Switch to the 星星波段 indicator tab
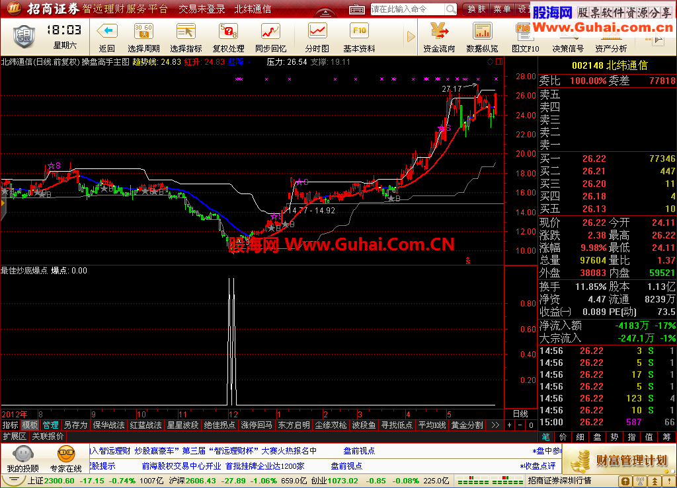677x488 pixels. (183, 425)
